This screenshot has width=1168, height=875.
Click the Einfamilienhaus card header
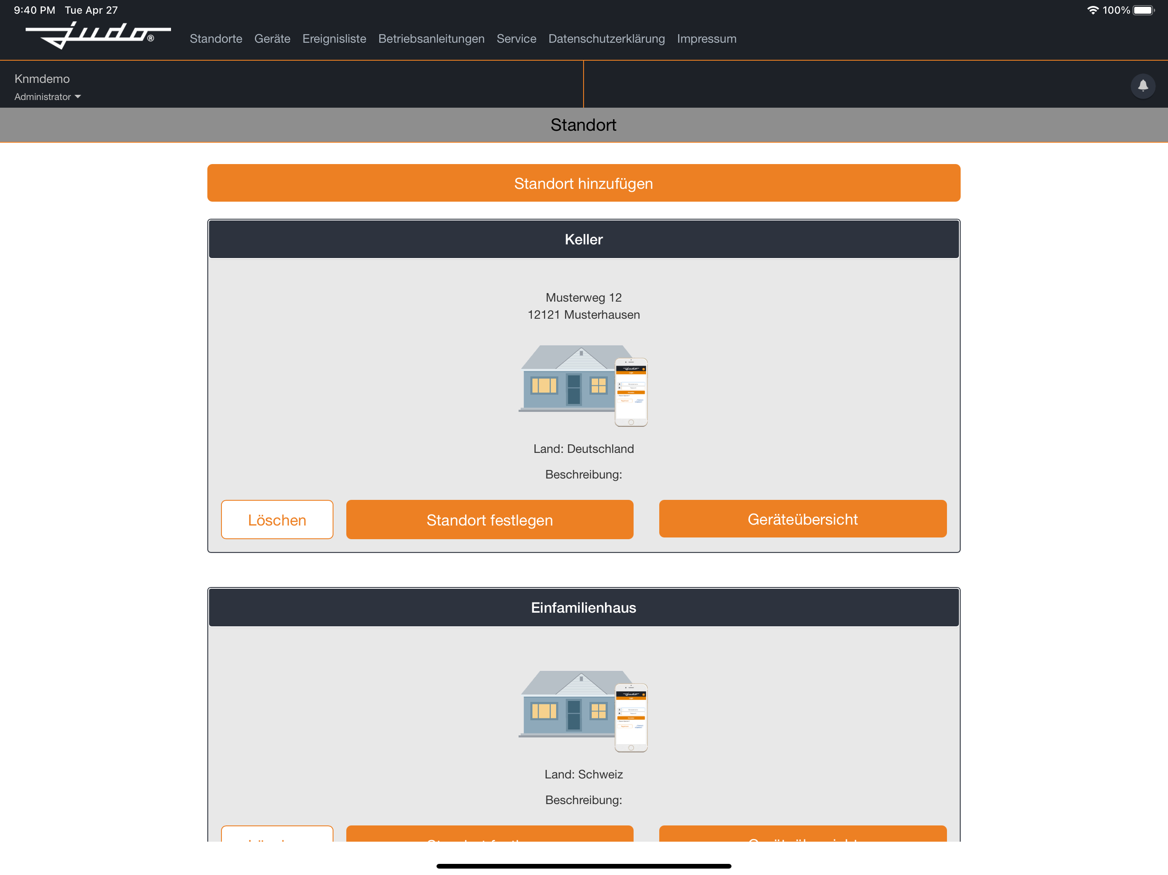click(x=583, y=607)
